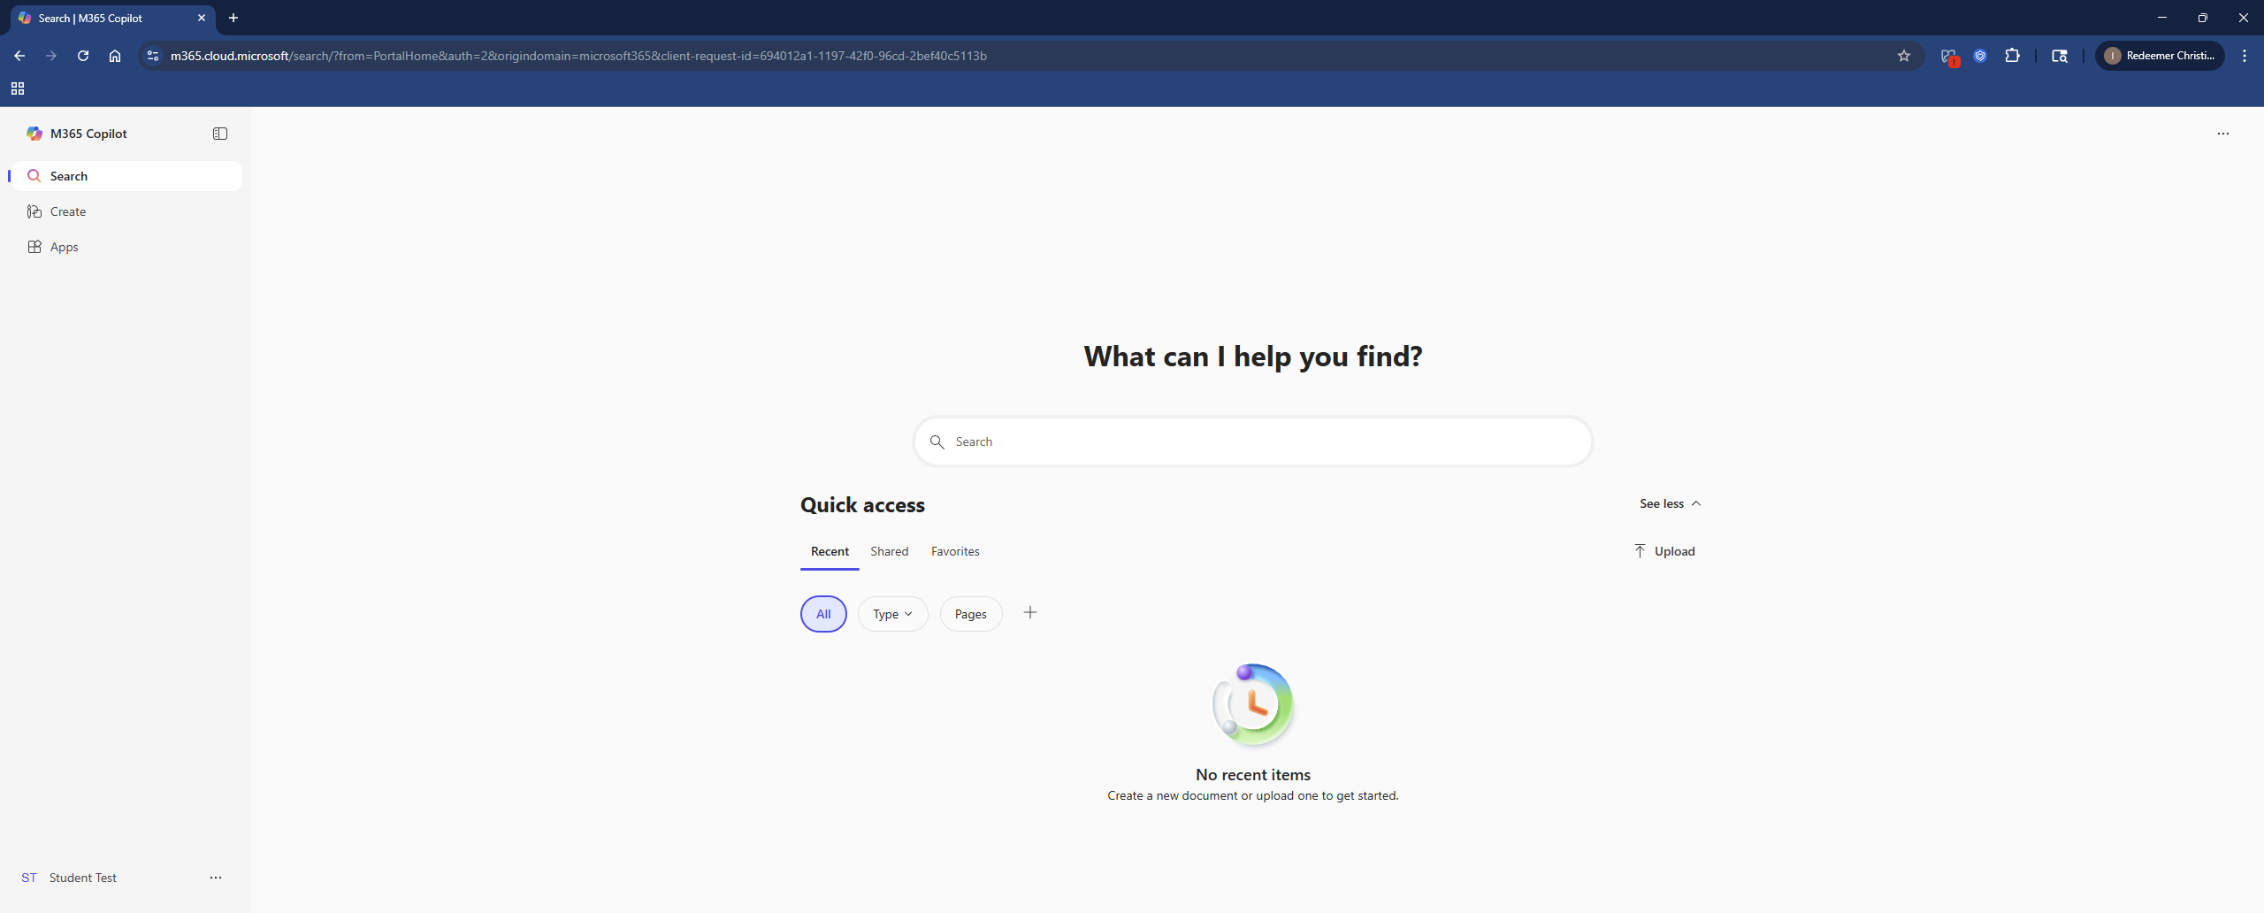This screenshot has width=2264, height=913.
Task: Open the Type filter dropdown
Action: tap(892, 614)
